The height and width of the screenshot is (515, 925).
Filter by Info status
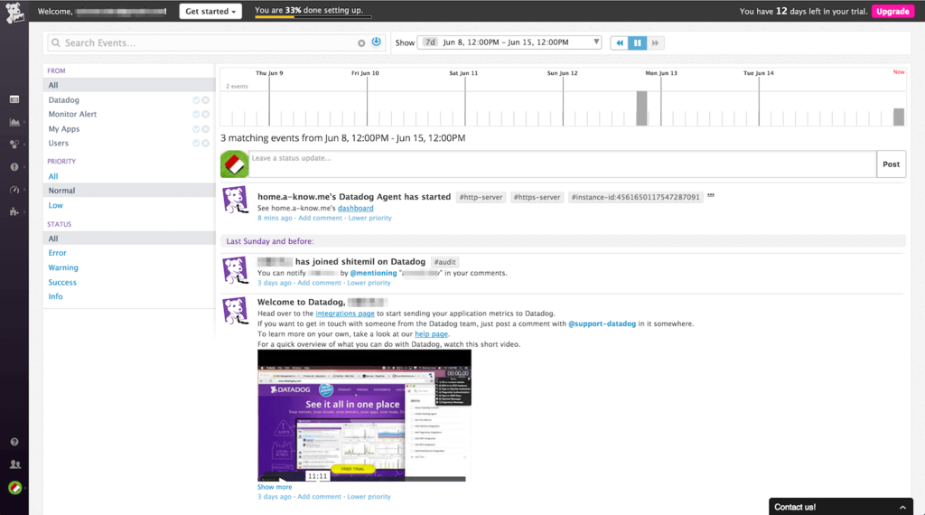coord(55,296)
